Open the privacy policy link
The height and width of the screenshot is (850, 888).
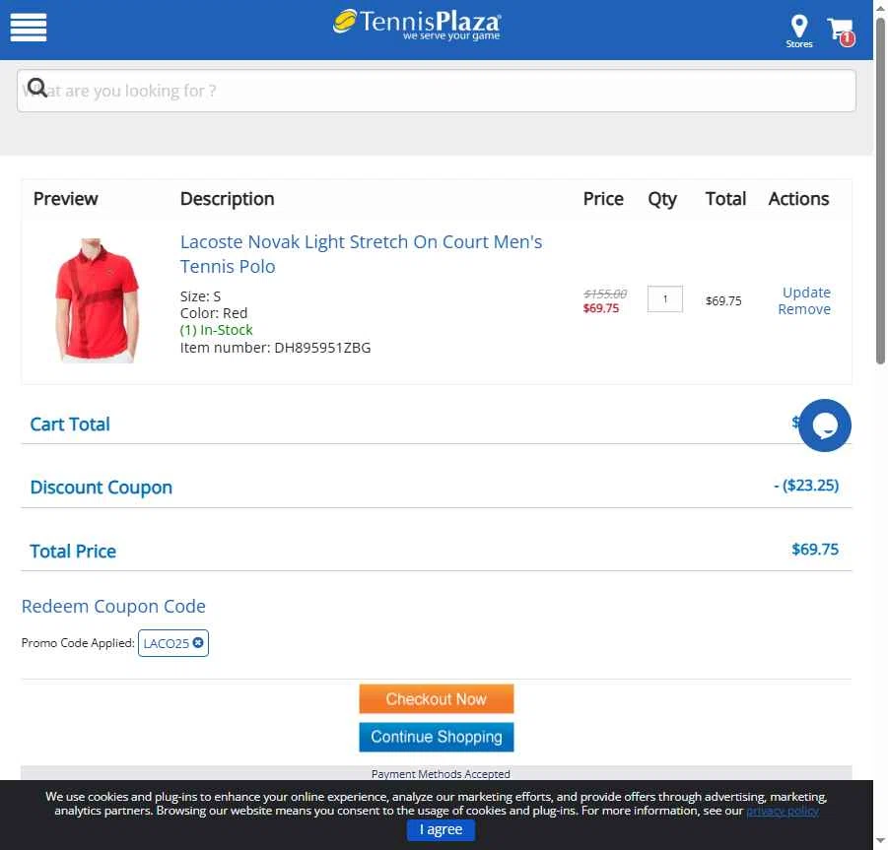[783, 811]
